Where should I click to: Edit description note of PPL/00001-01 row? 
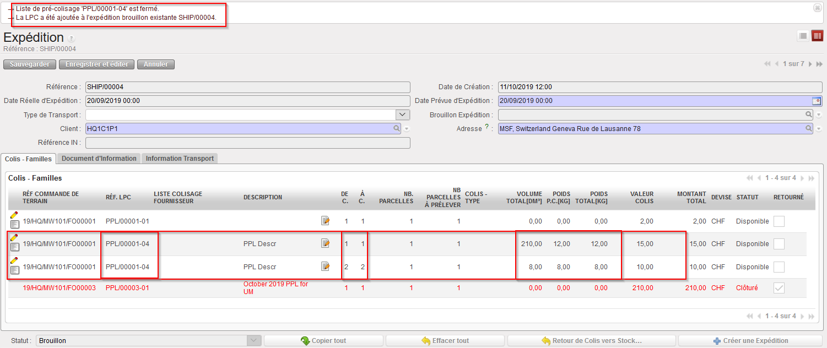tap(326, 221)
